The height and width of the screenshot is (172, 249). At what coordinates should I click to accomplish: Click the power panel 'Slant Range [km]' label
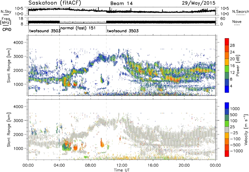[9, 66]
